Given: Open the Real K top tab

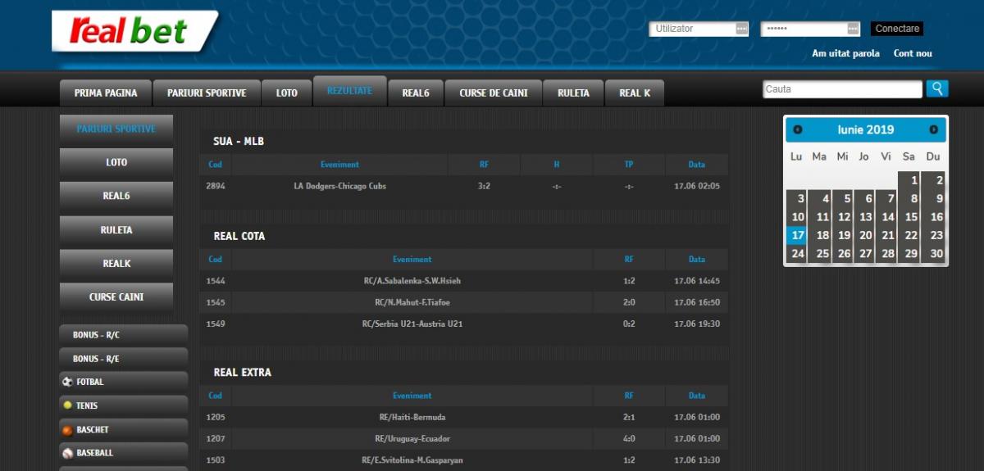Looking at the screenshot, I should coord(635,93).
